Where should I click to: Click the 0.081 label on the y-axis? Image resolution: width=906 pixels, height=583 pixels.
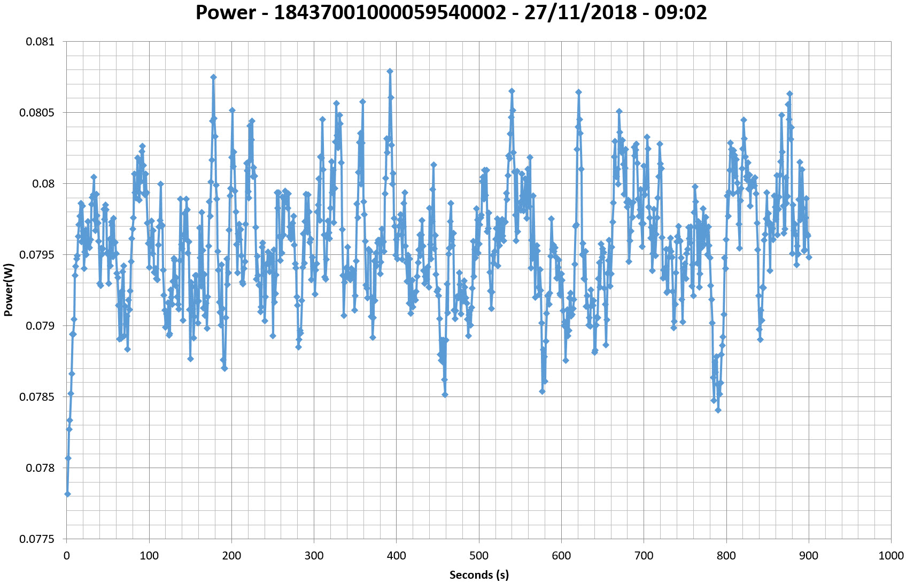coord(40,42)
